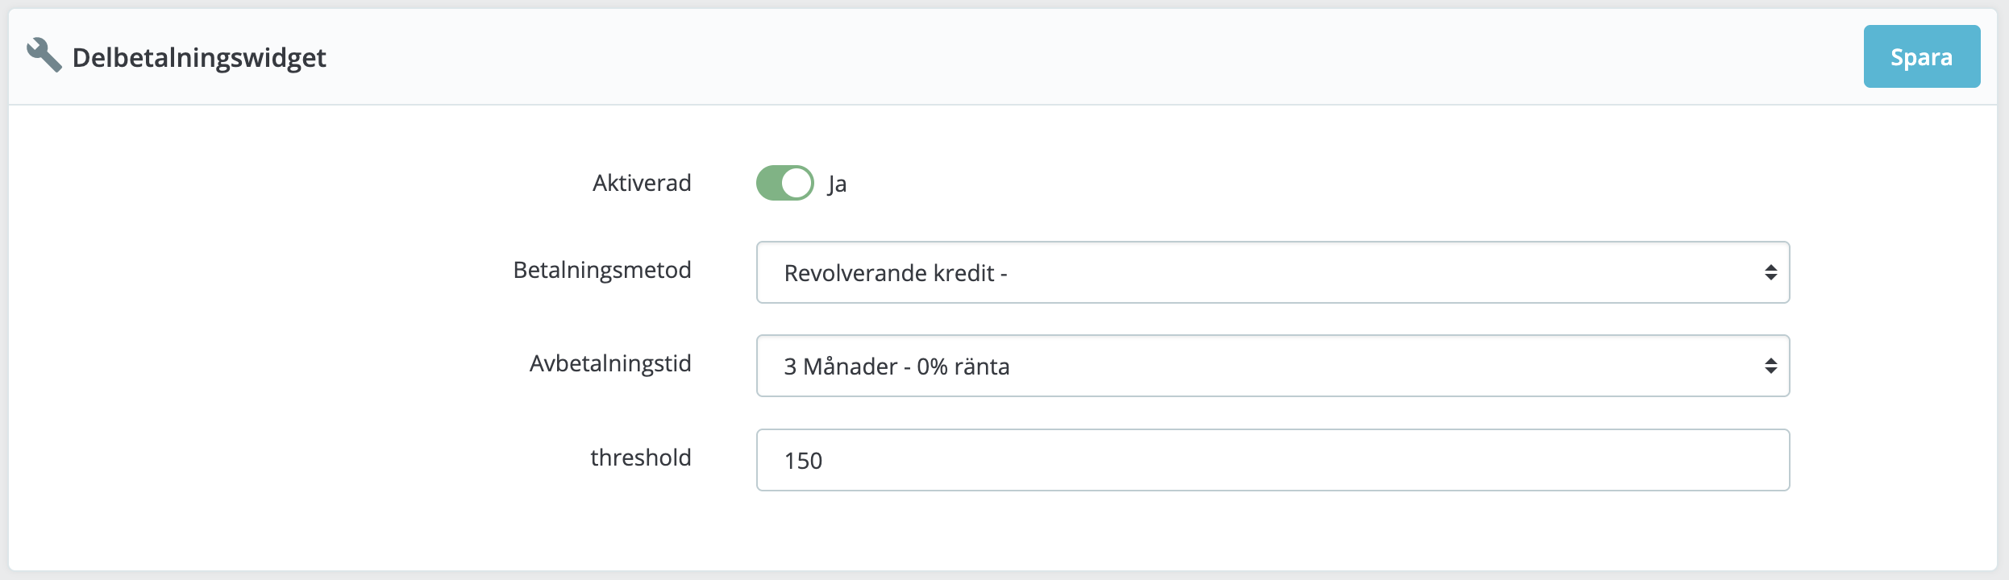
Task: Click the Betalningsmetod label
Action: tap(602, 270)
